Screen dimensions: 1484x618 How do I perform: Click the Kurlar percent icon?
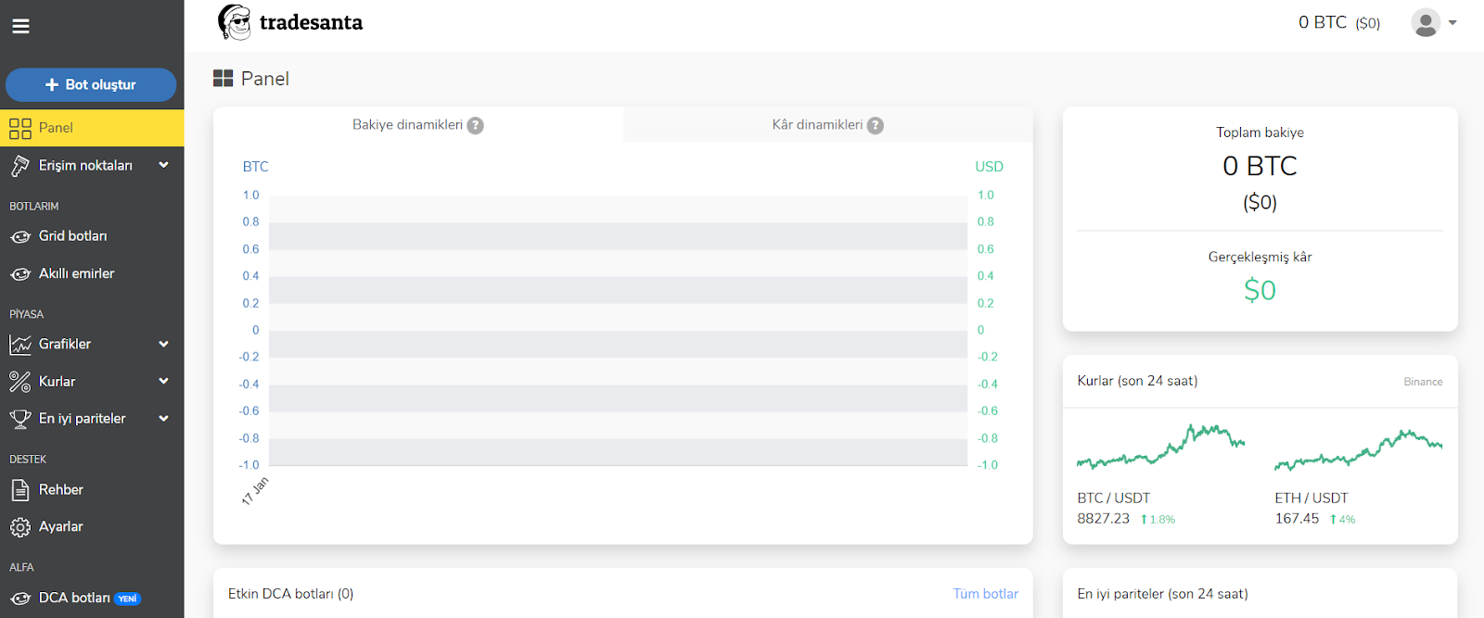pyautogui.click(x=20, y=382)
